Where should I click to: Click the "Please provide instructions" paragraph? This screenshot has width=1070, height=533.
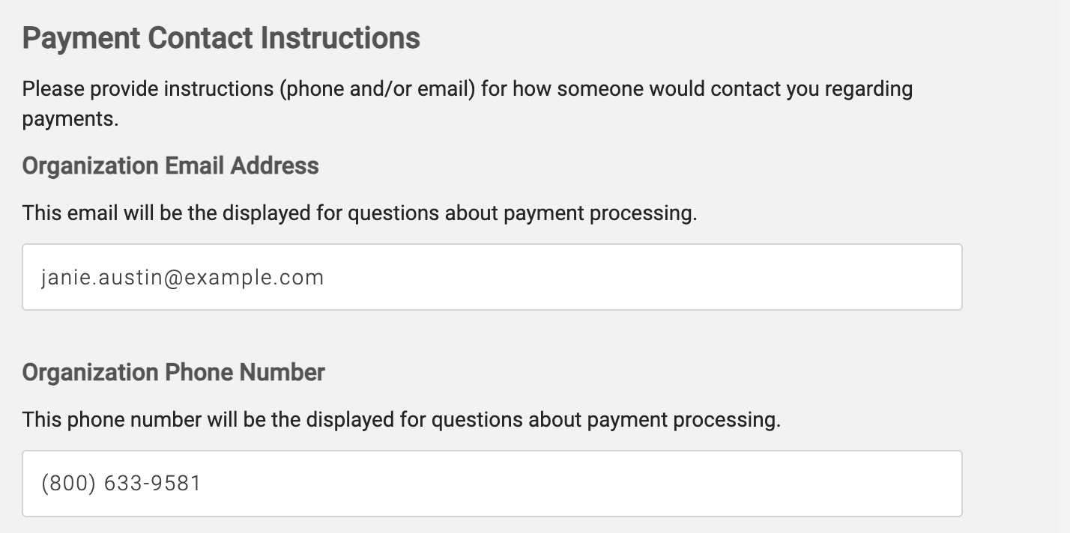click(x=467, y=90)
